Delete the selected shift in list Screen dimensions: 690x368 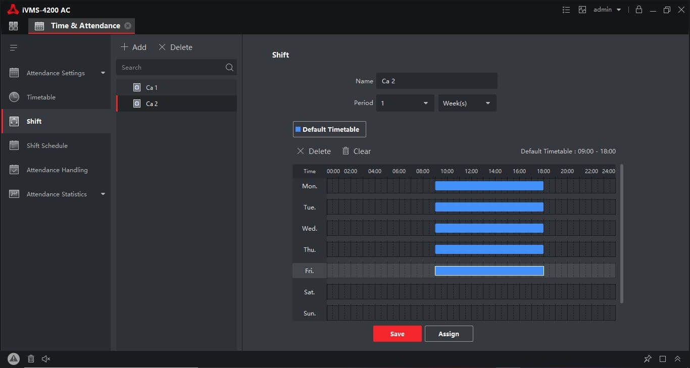(x=175, y=47)
